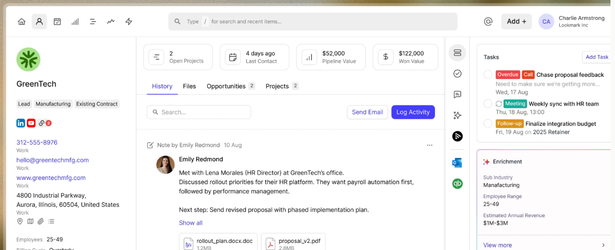Click the Log Activity button
Viewport: 615px width, 250px height.
[413, 112]
